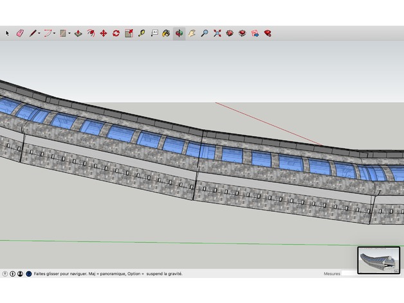This screenshot has height=303, width=404.
Task: Select the Tape Measure tool
Action: coord(142,33)
